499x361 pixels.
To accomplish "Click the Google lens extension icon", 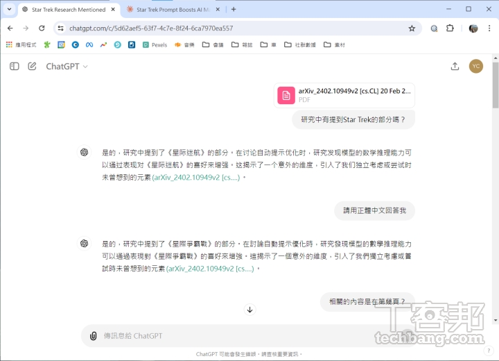I will click(434, 28).
